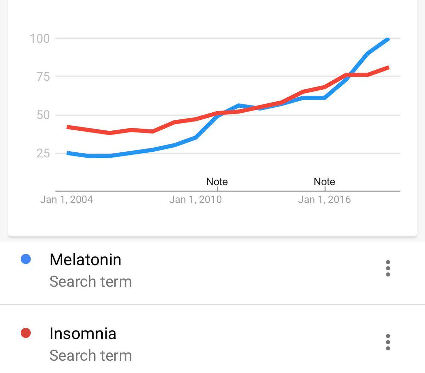Click the red Insomnia line's right endpoint
The image size is (425, 373).
pyautogui.click(x=388, y=68)
